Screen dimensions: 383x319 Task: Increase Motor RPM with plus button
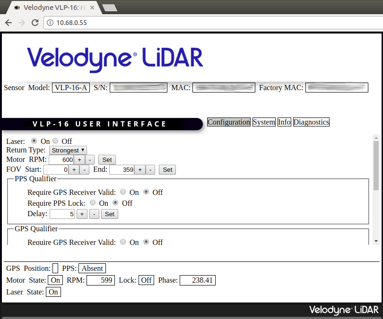[x=79, y=160]
